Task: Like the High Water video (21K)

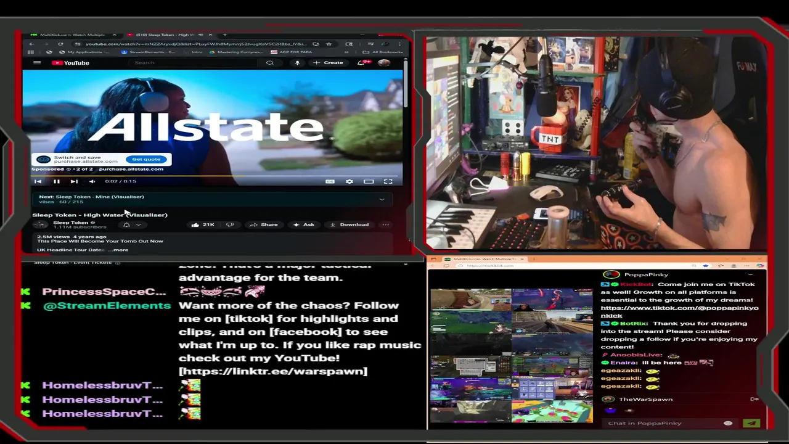Action: (203, 224)
